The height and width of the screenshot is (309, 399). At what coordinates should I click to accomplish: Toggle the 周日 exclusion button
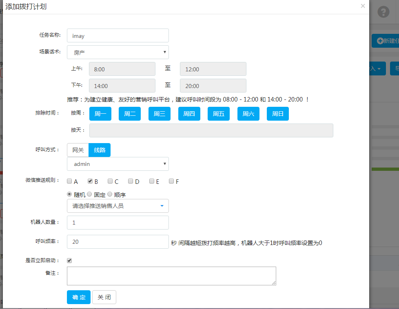277,114
